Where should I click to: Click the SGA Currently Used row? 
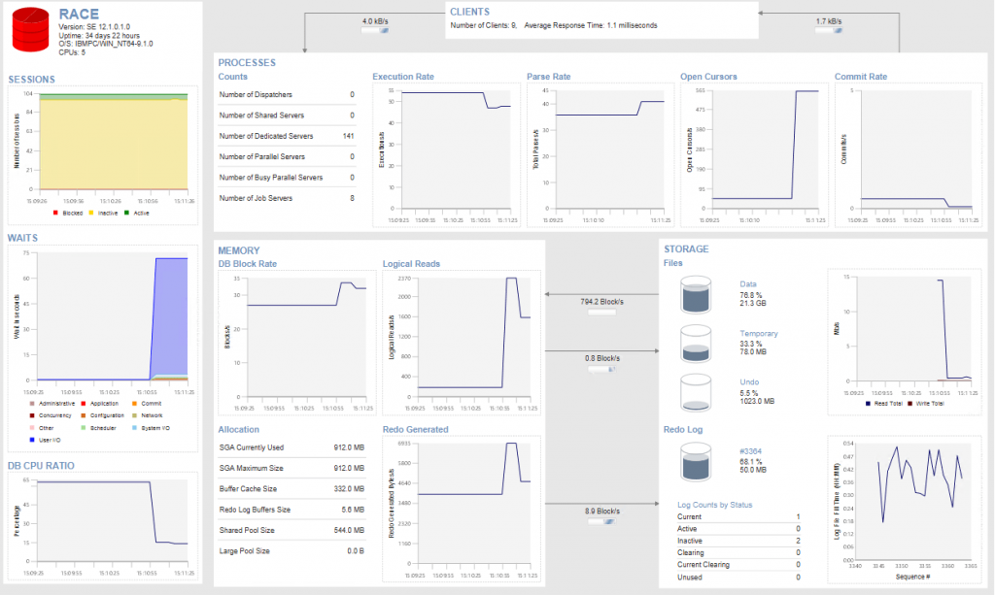(292, 447)
